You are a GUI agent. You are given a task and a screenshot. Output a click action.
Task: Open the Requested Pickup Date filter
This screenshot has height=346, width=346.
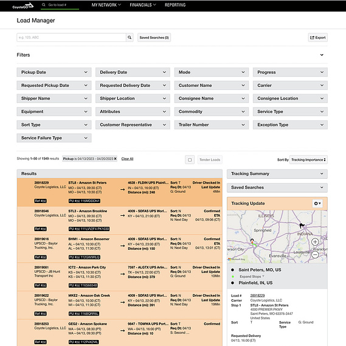point(54,85)
